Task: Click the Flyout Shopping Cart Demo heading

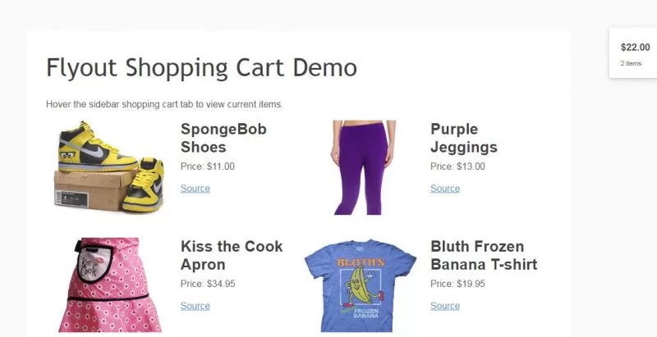Action: pyautogui.click(x=202, y=67)
